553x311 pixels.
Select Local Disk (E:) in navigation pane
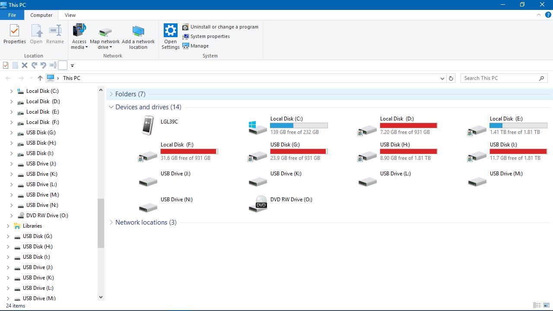coord(42,112)
